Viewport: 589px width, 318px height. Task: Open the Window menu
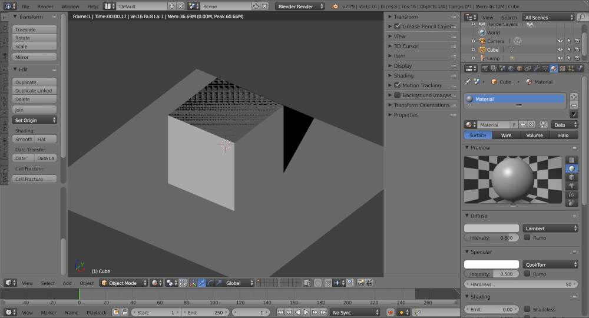(70, 6)
